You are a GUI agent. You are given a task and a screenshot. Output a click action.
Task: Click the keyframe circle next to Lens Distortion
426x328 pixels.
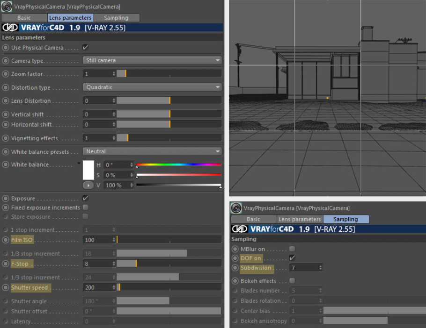point(6,100)
